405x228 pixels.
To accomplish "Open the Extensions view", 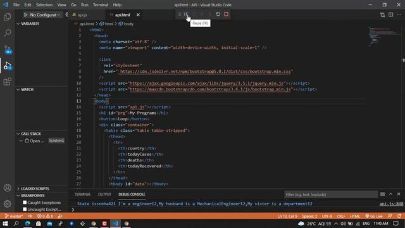I will 8,82.
